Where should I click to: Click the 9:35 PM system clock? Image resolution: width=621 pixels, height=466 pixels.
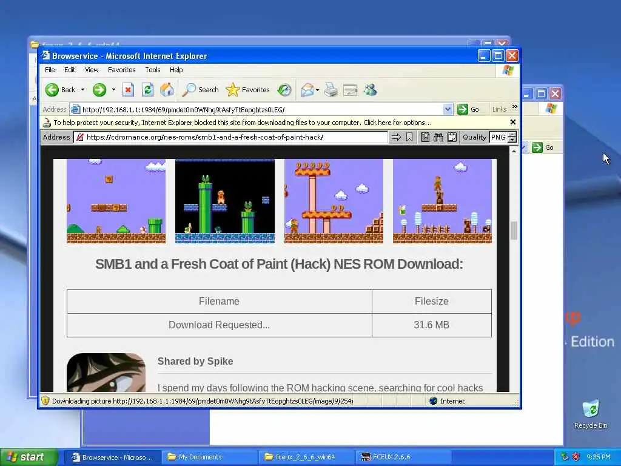coord(599,458)
